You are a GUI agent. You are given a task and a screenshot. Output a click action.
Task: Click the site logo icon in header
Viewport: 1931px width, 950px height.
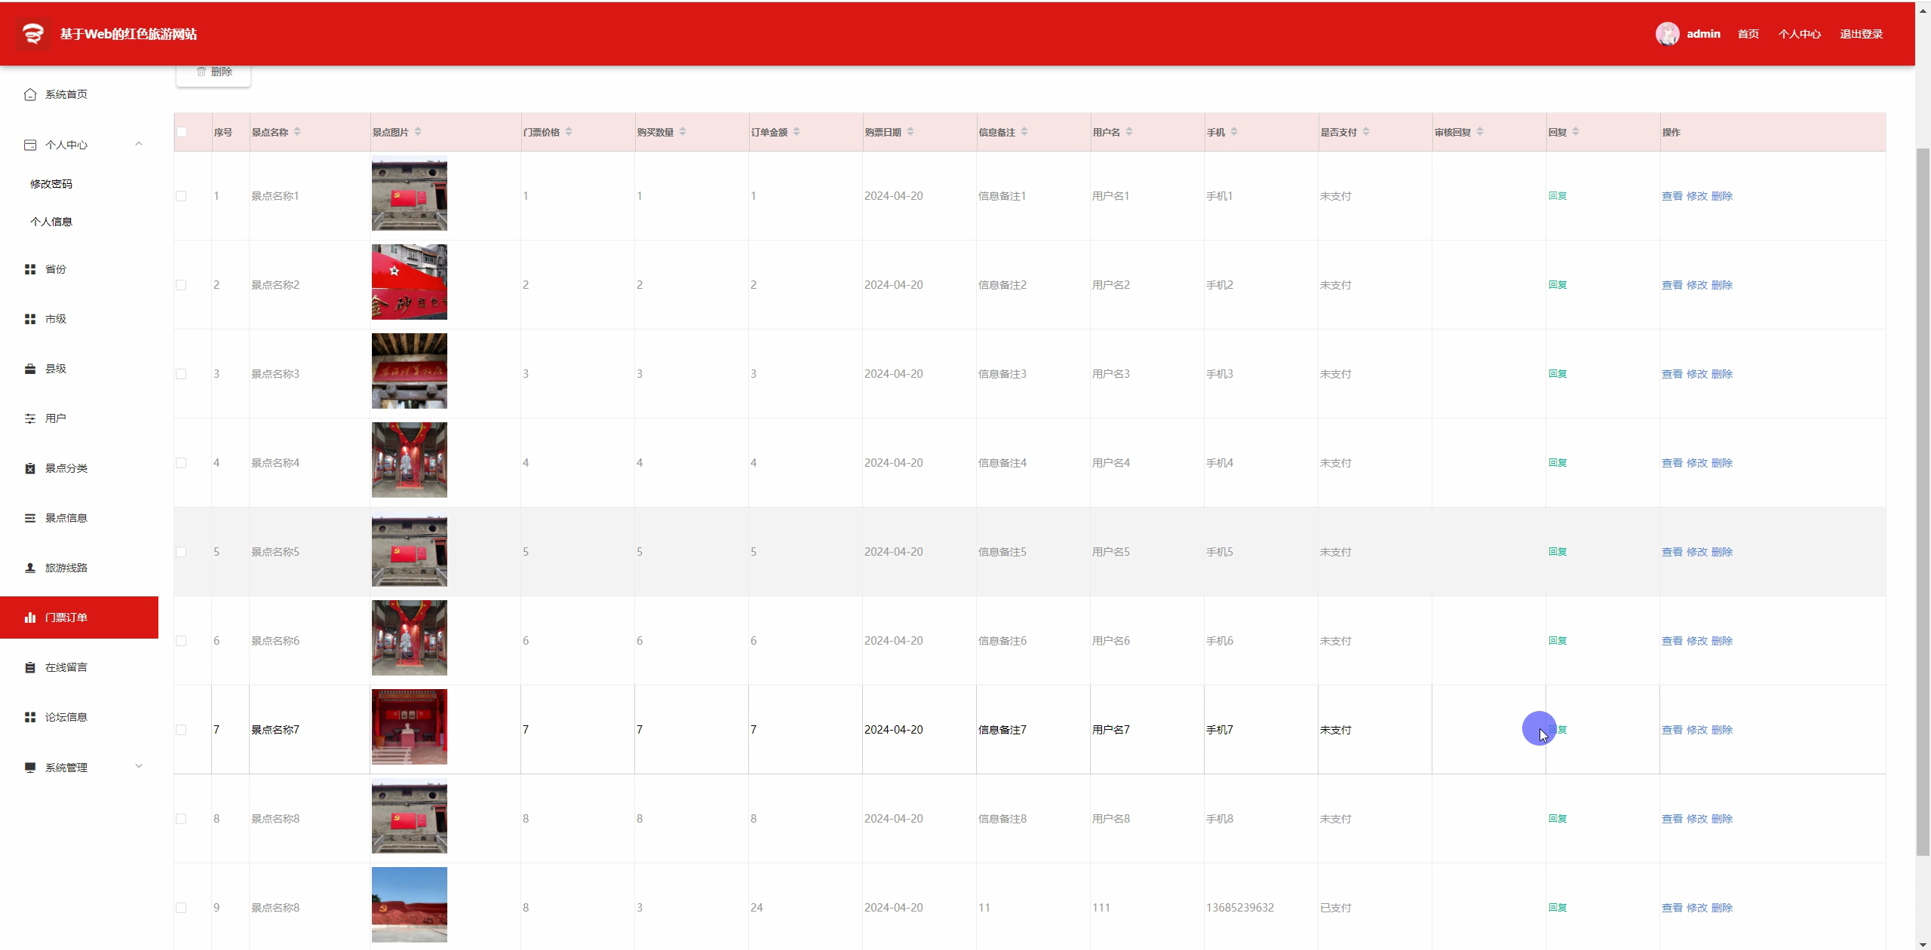pyautogui.click(x=32, y=34)
